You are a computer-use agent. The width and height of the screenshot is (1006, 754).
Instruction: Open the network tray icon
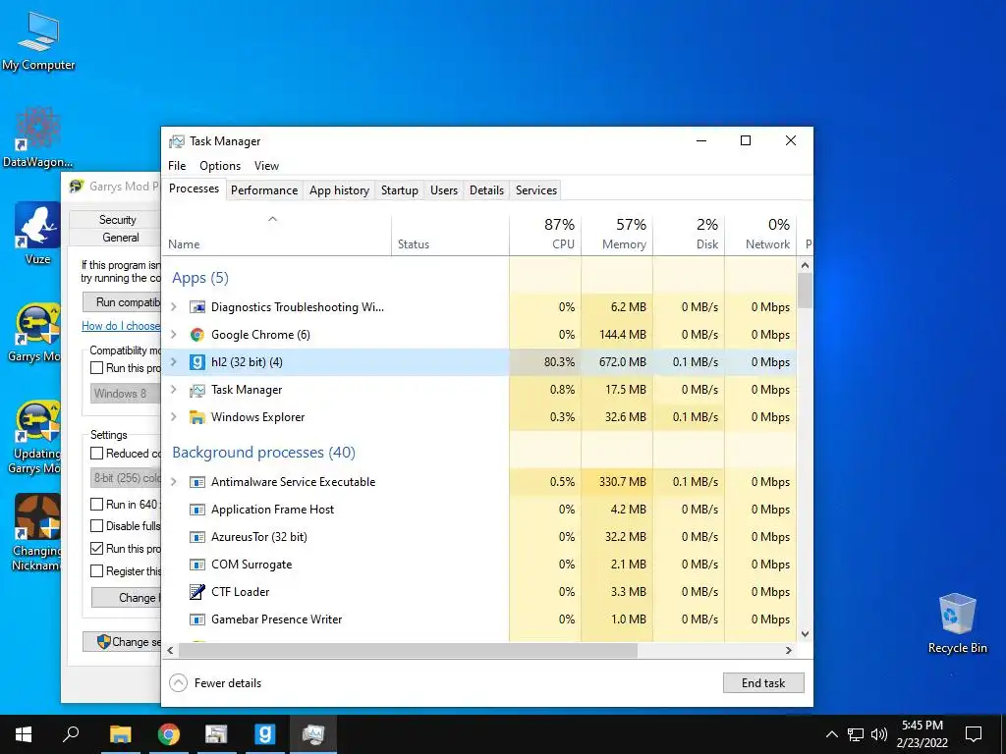click(856, 734)
